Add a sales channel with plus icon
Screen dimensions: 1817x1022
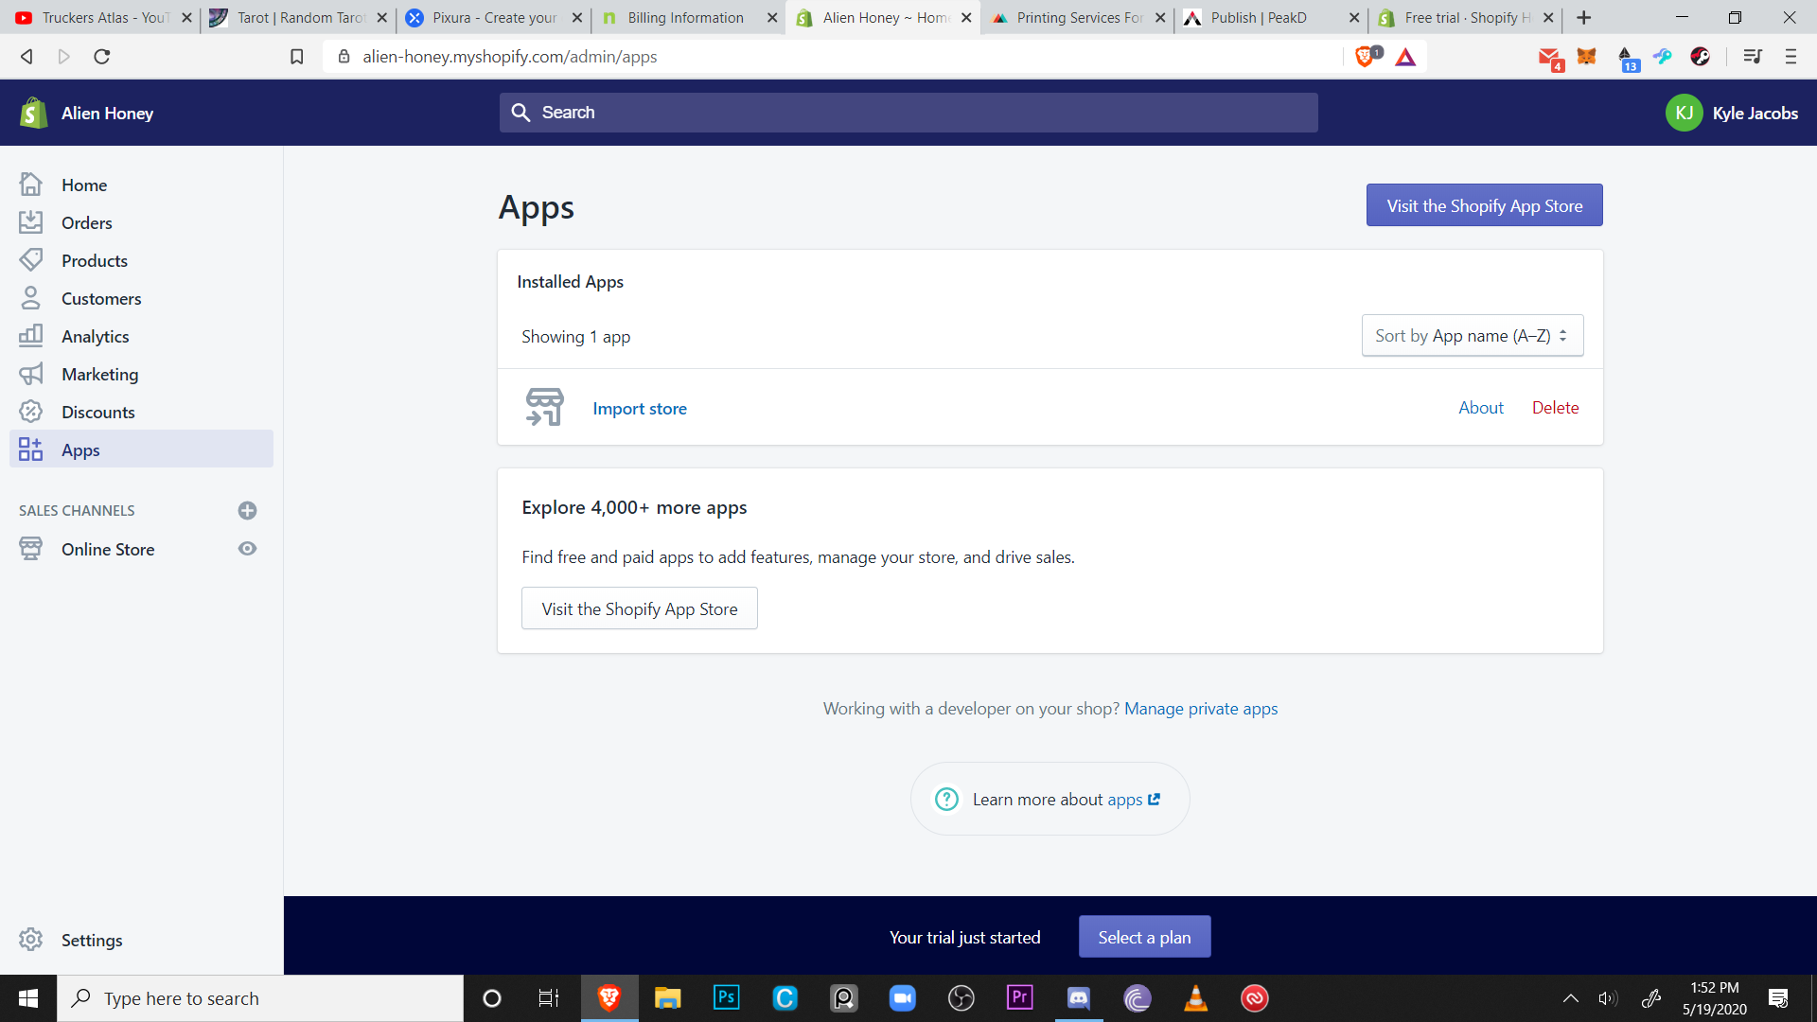(x=247, y=510)
